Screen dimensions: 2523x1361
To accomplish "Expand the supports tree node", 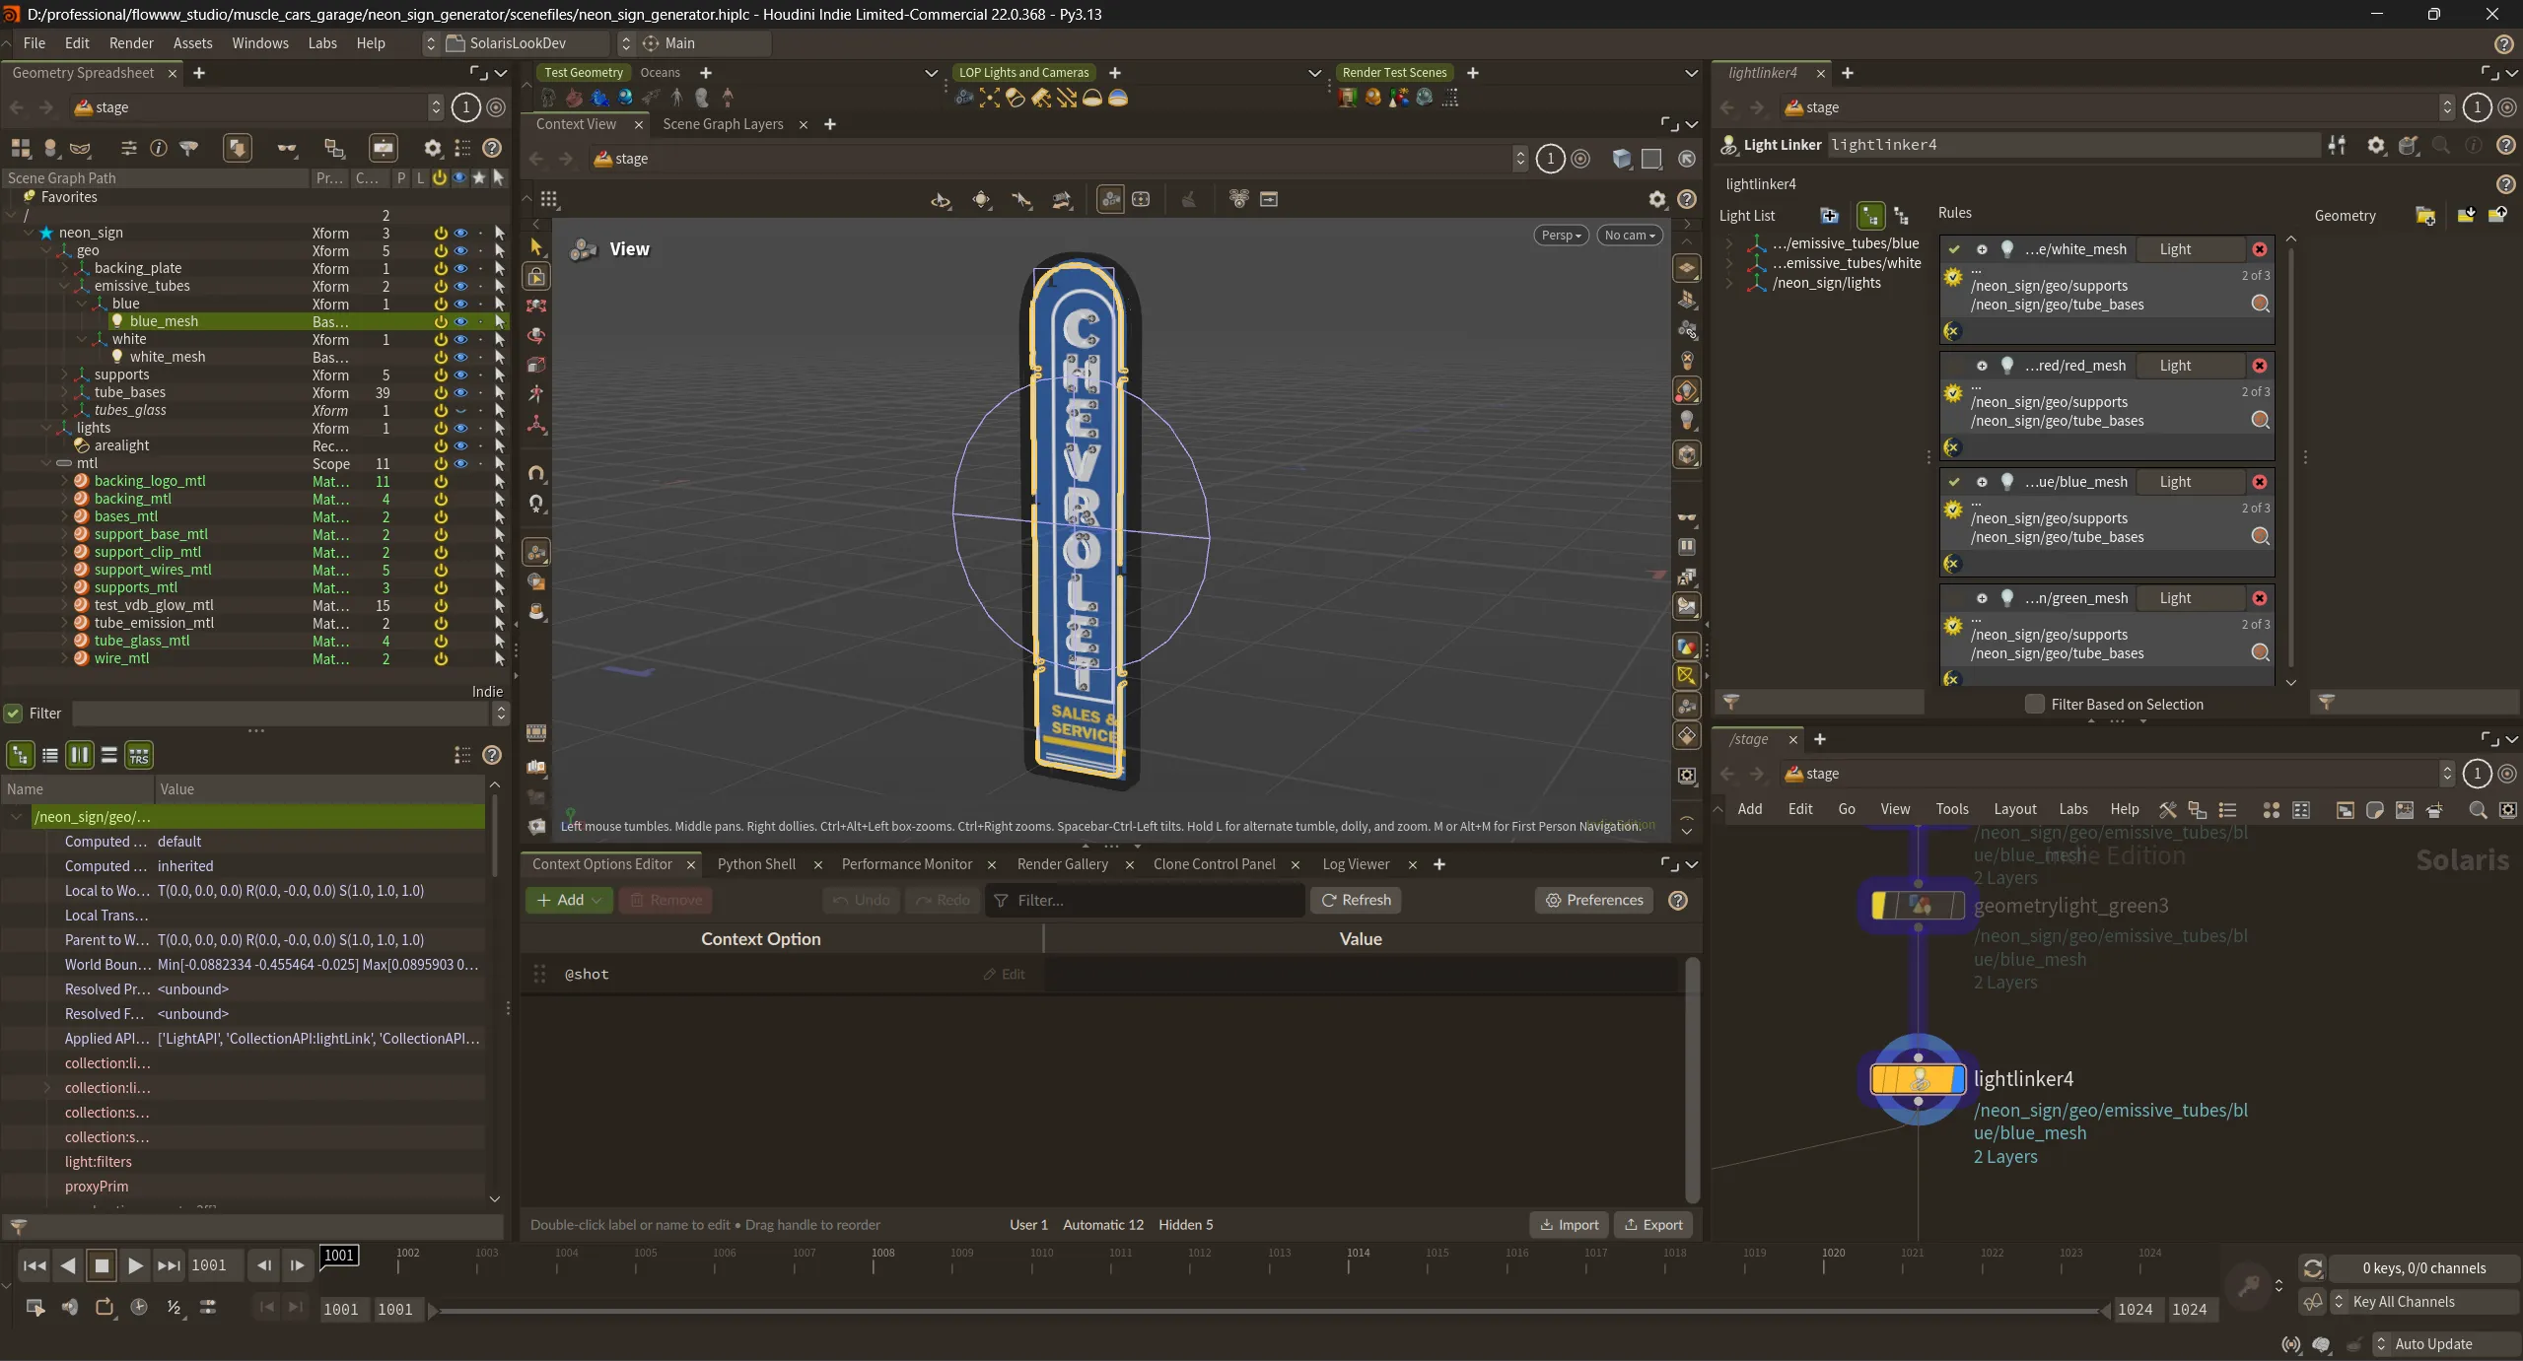I will (64, 374).
